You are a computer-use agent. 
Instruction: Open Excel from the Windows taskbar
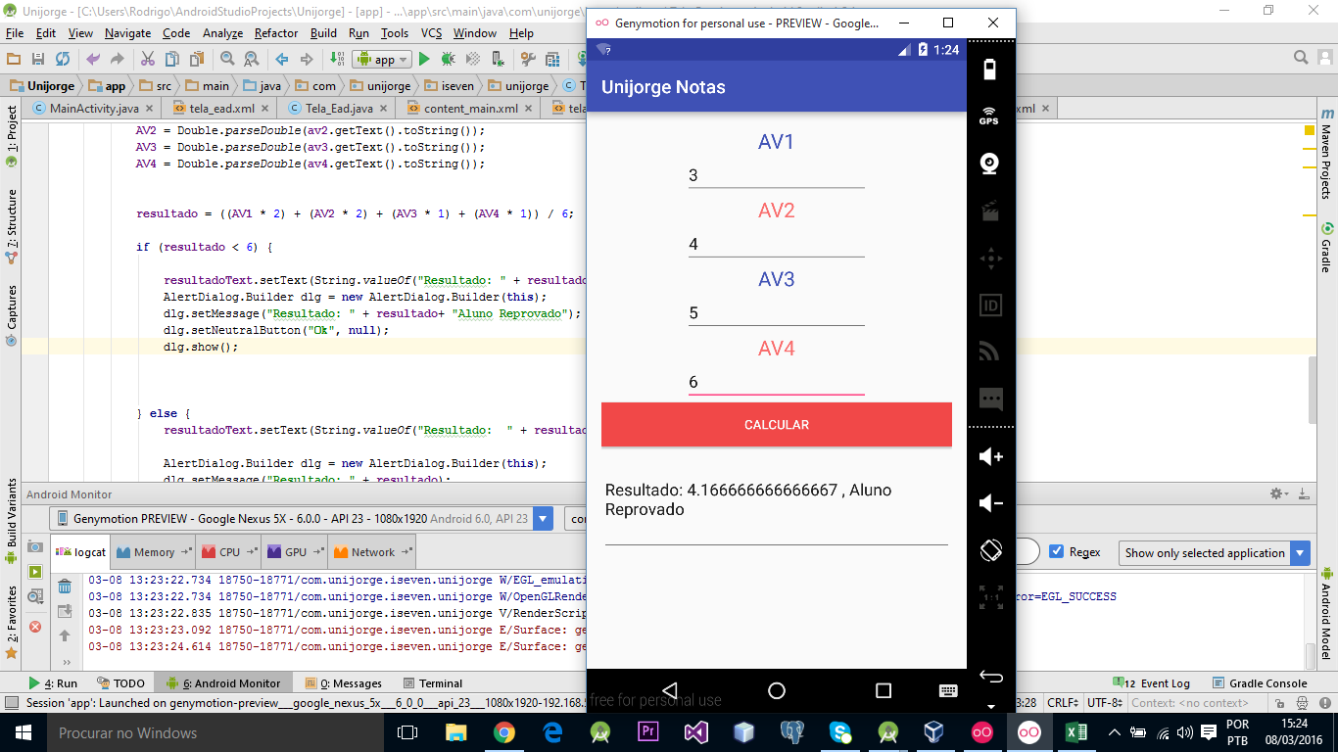(x=1075, y=732)
